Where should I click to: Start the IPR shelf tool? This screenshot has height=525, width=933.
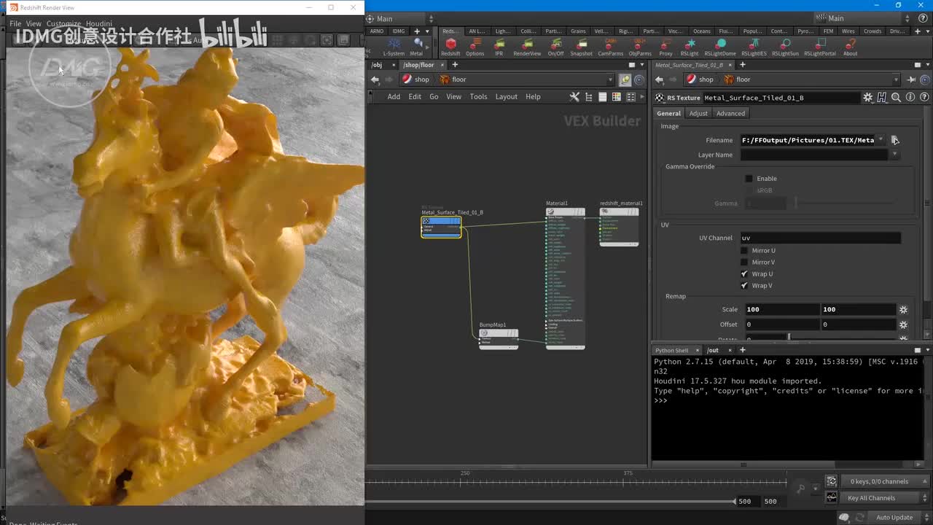[x=499, y=47]
